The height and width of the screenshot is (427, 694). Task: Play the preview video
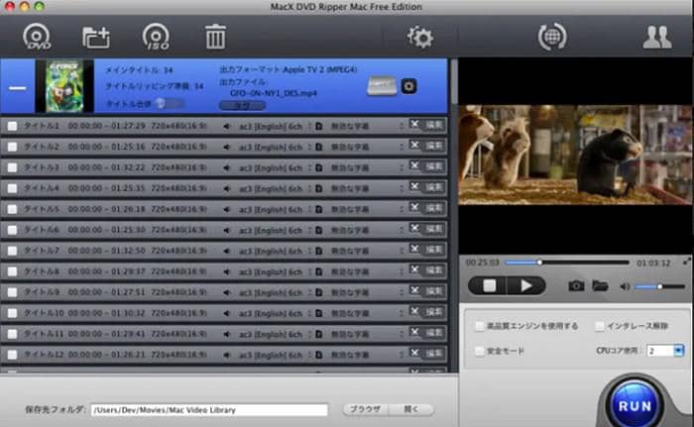(526, 286)
